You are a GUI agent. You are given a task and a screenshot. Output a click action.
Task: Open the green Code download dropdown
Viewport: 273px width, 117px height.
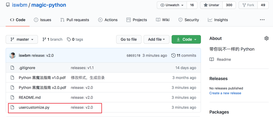coord(186,39)
